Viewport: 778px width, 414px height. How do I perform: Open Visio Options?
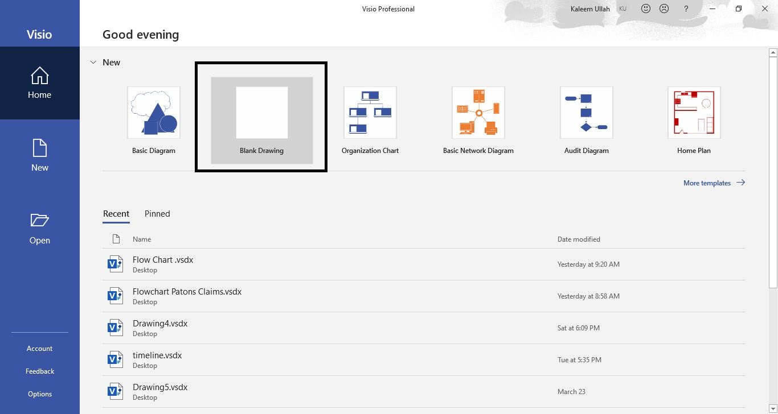pos(39,394)
